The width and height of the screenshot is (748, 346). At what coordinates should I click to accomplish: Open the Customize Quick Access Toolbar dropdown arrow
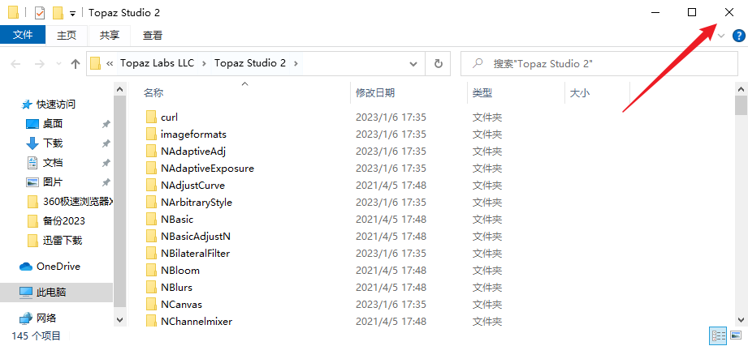[x=72, y=13]
